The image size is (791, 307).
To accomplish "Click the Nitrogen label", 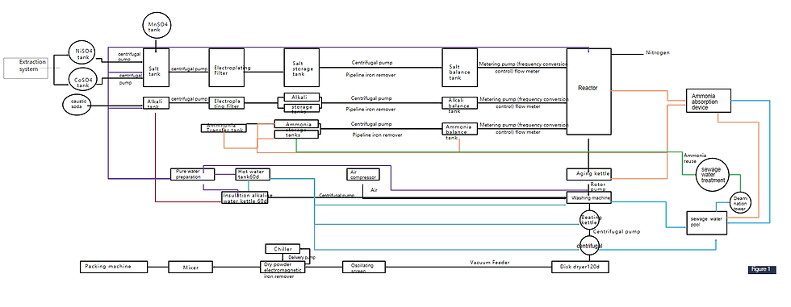I will click(x=658, y=53).
